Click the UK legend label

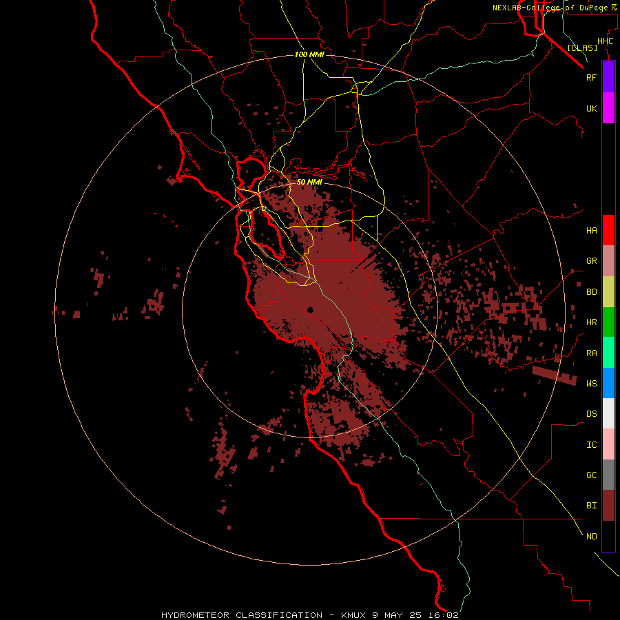click(x=592, y=108)
